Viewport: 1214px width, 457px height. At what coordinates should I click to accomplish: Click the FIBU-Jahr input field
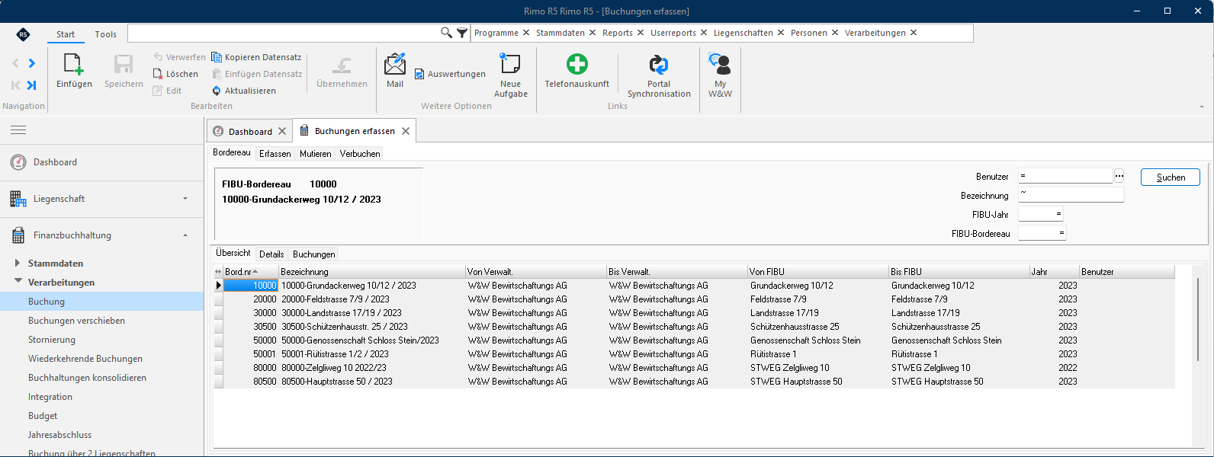(x=1041, y=214)
